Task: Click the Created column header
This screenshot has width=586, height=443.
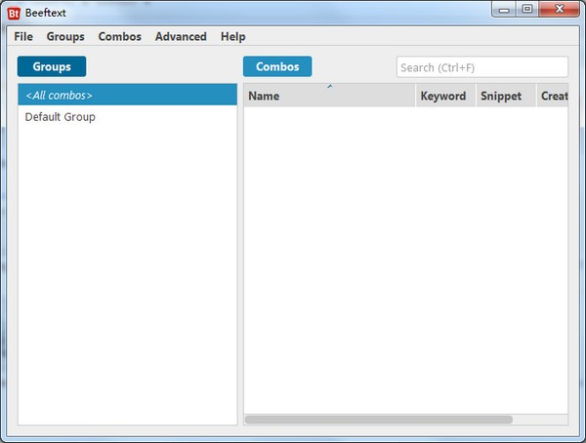Action: coord(553,96)
